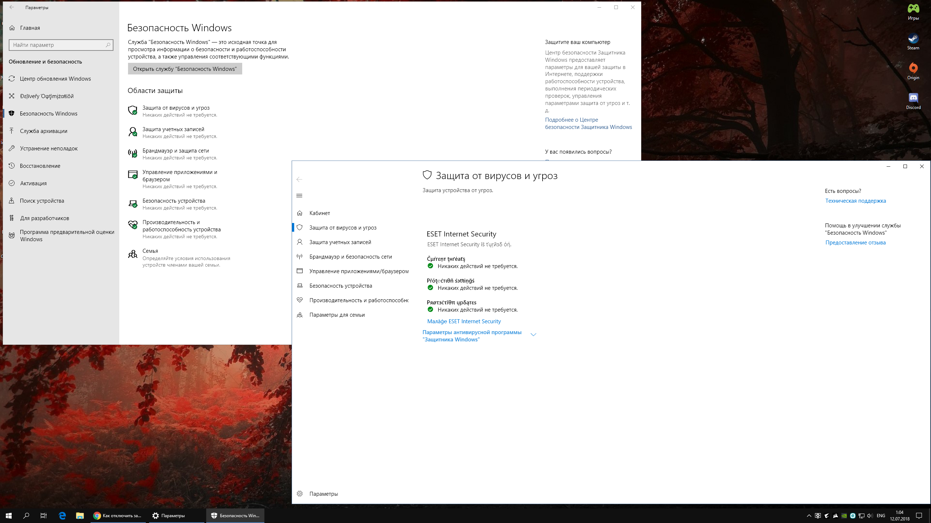Open Техническая поддержка link

click(x=855, y=201)
